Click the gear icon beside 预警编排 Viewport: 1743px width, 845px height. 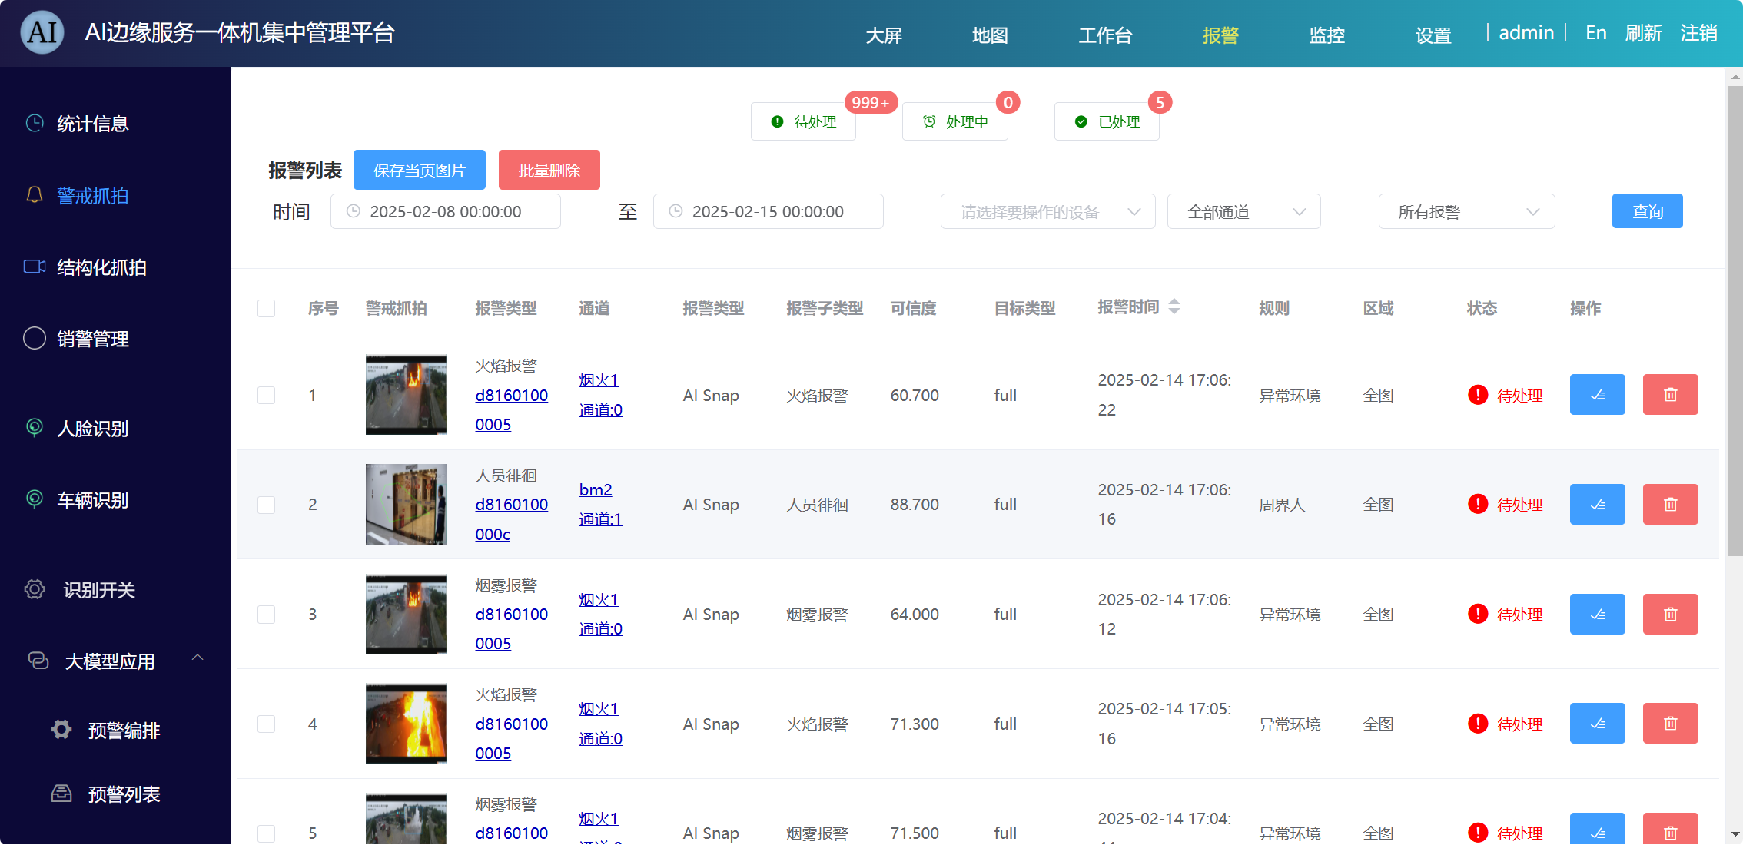tap(61, 729)
